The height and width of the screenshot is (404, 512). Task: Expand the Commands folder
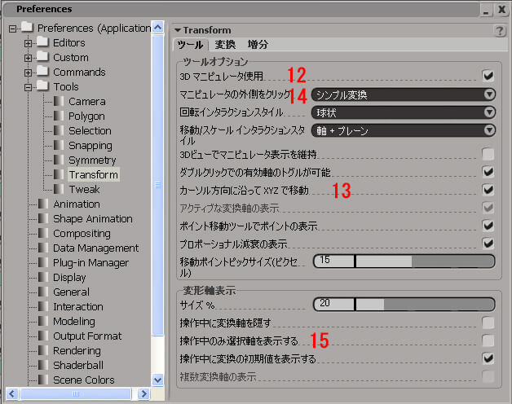(28, 72)
